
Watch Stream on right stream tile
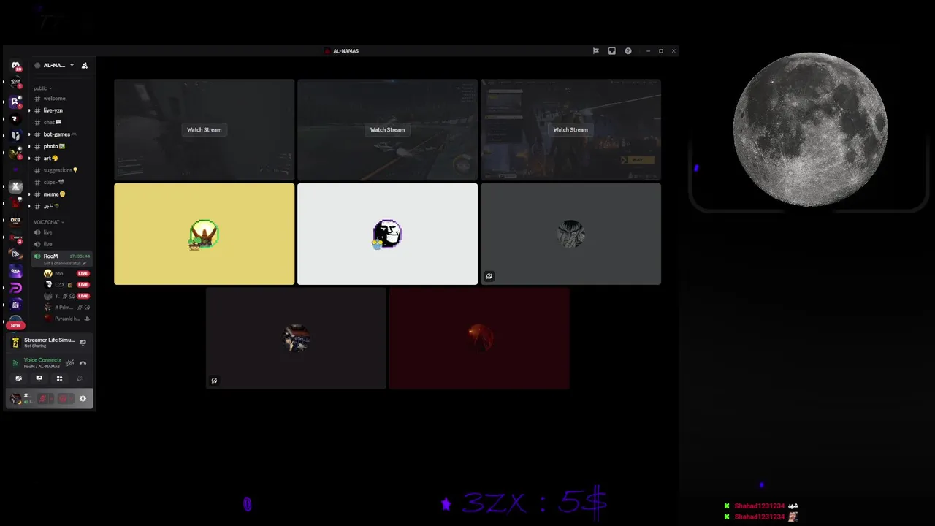coord(570,129)
